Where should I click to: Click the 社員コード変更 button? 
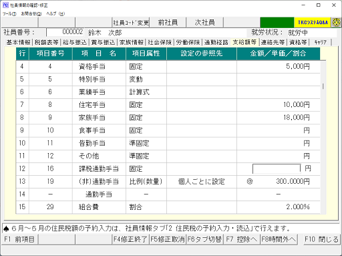[131, 23]
